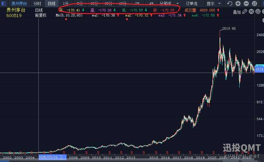Click red diamond marker under ma2 value
The width and height of the screenshot is (264, 162).
[x=127, y=19]
